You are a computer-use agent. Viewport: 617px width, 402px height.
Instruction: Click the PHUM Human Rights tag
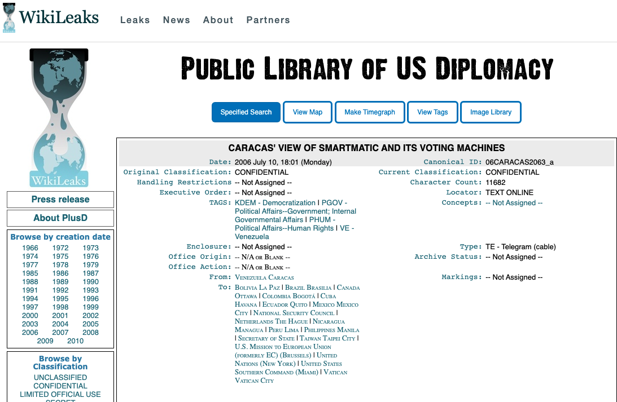[x=284, y=224]
